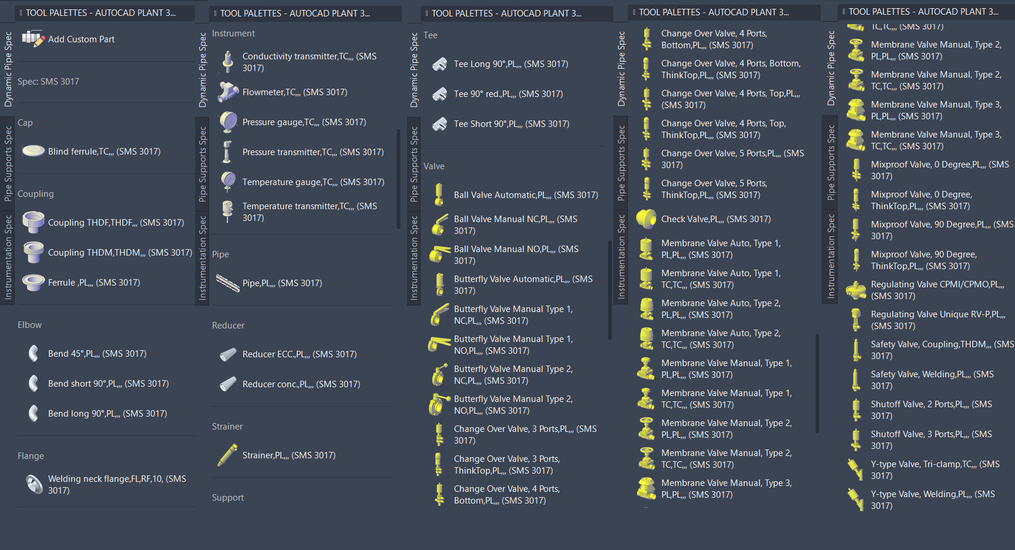Open Instrumentation Spec tab beside Coupling THDM

[x=8, y=257]
